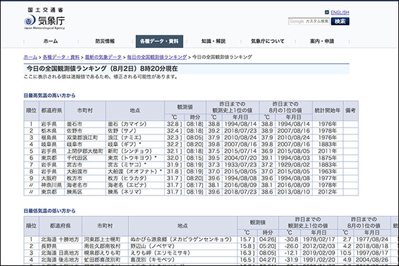Viewport: 399px width, 266px height.
Task: Switch the site language to ENGLISH
Action: (x=339, y=12)
